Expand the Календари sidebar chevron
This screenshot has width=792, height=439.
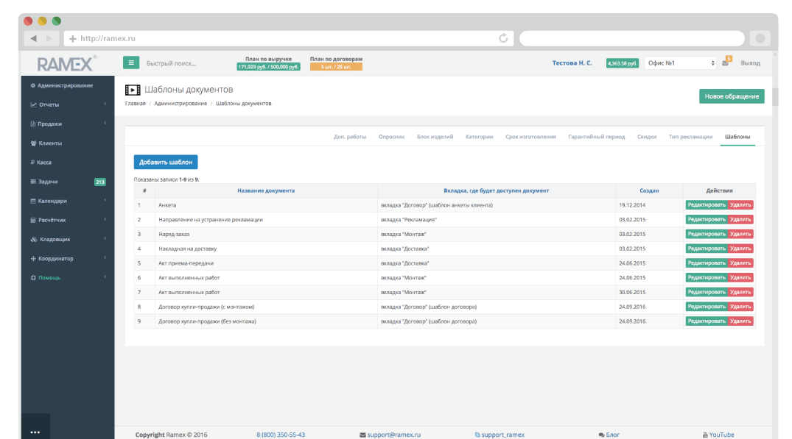click(x=105, y=201)
